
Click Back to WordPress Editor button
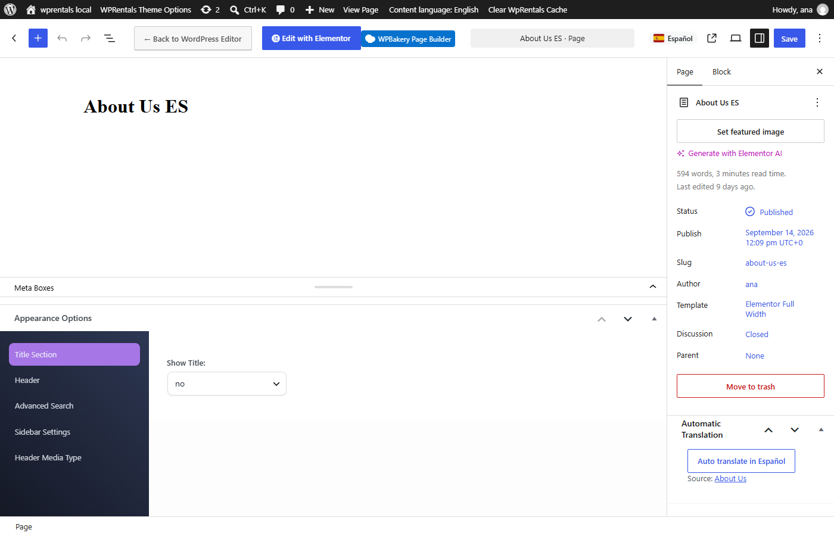193,39
